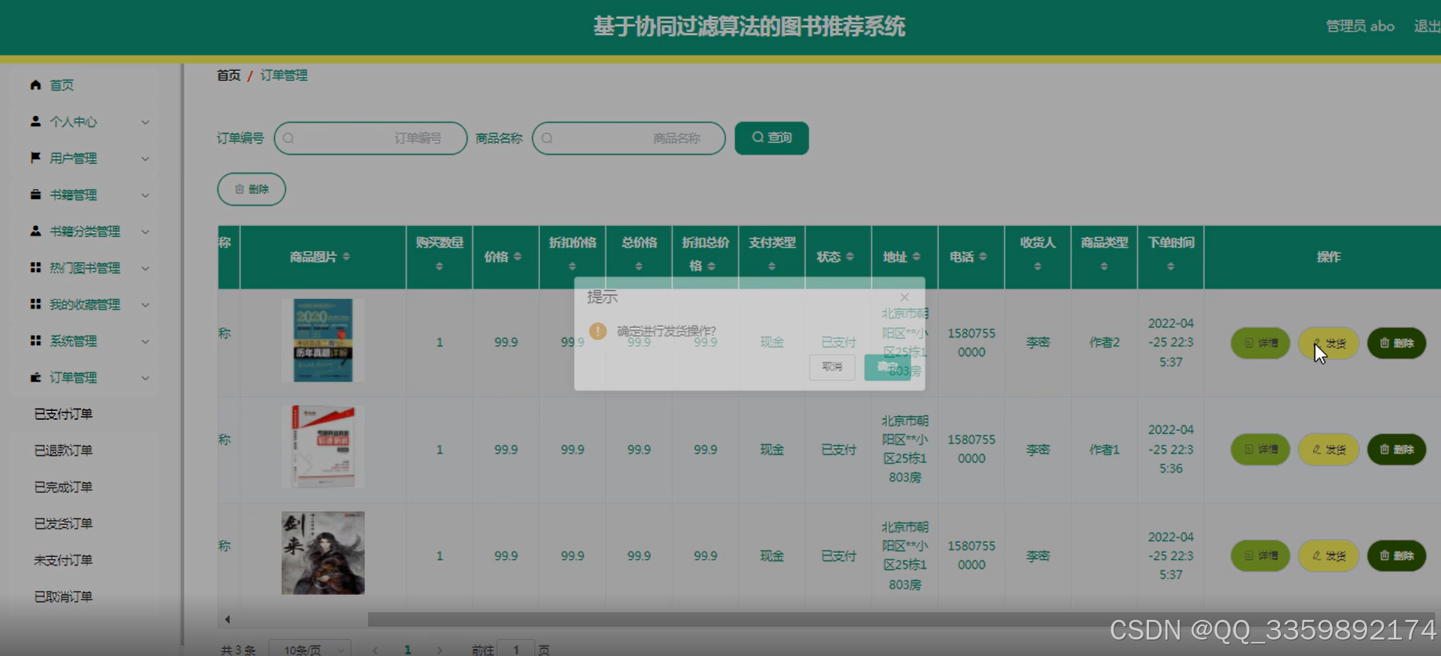Click 发货 for the 作者2 order row
Viewport: 1441px width, 656px height.
pos(1329,343)
